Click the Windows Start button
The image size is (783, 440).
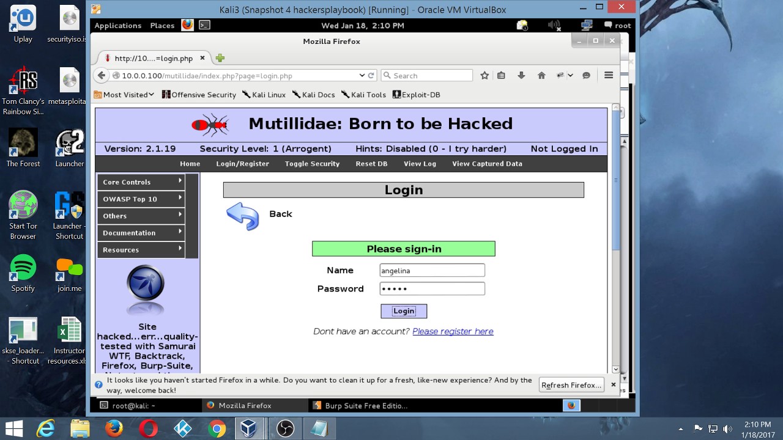coord(13,428)
